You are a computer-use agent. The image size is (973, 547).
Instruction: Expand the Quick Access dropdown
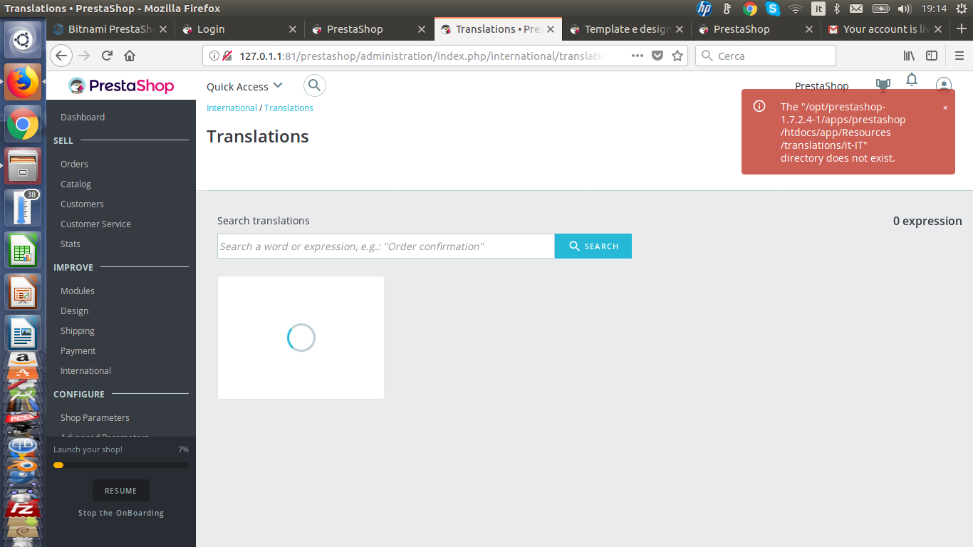coord(244,86)
